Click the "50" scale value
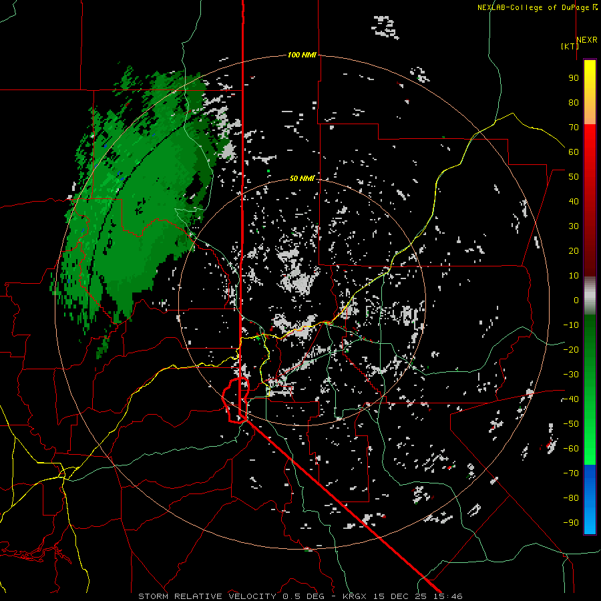 point(574,177)
